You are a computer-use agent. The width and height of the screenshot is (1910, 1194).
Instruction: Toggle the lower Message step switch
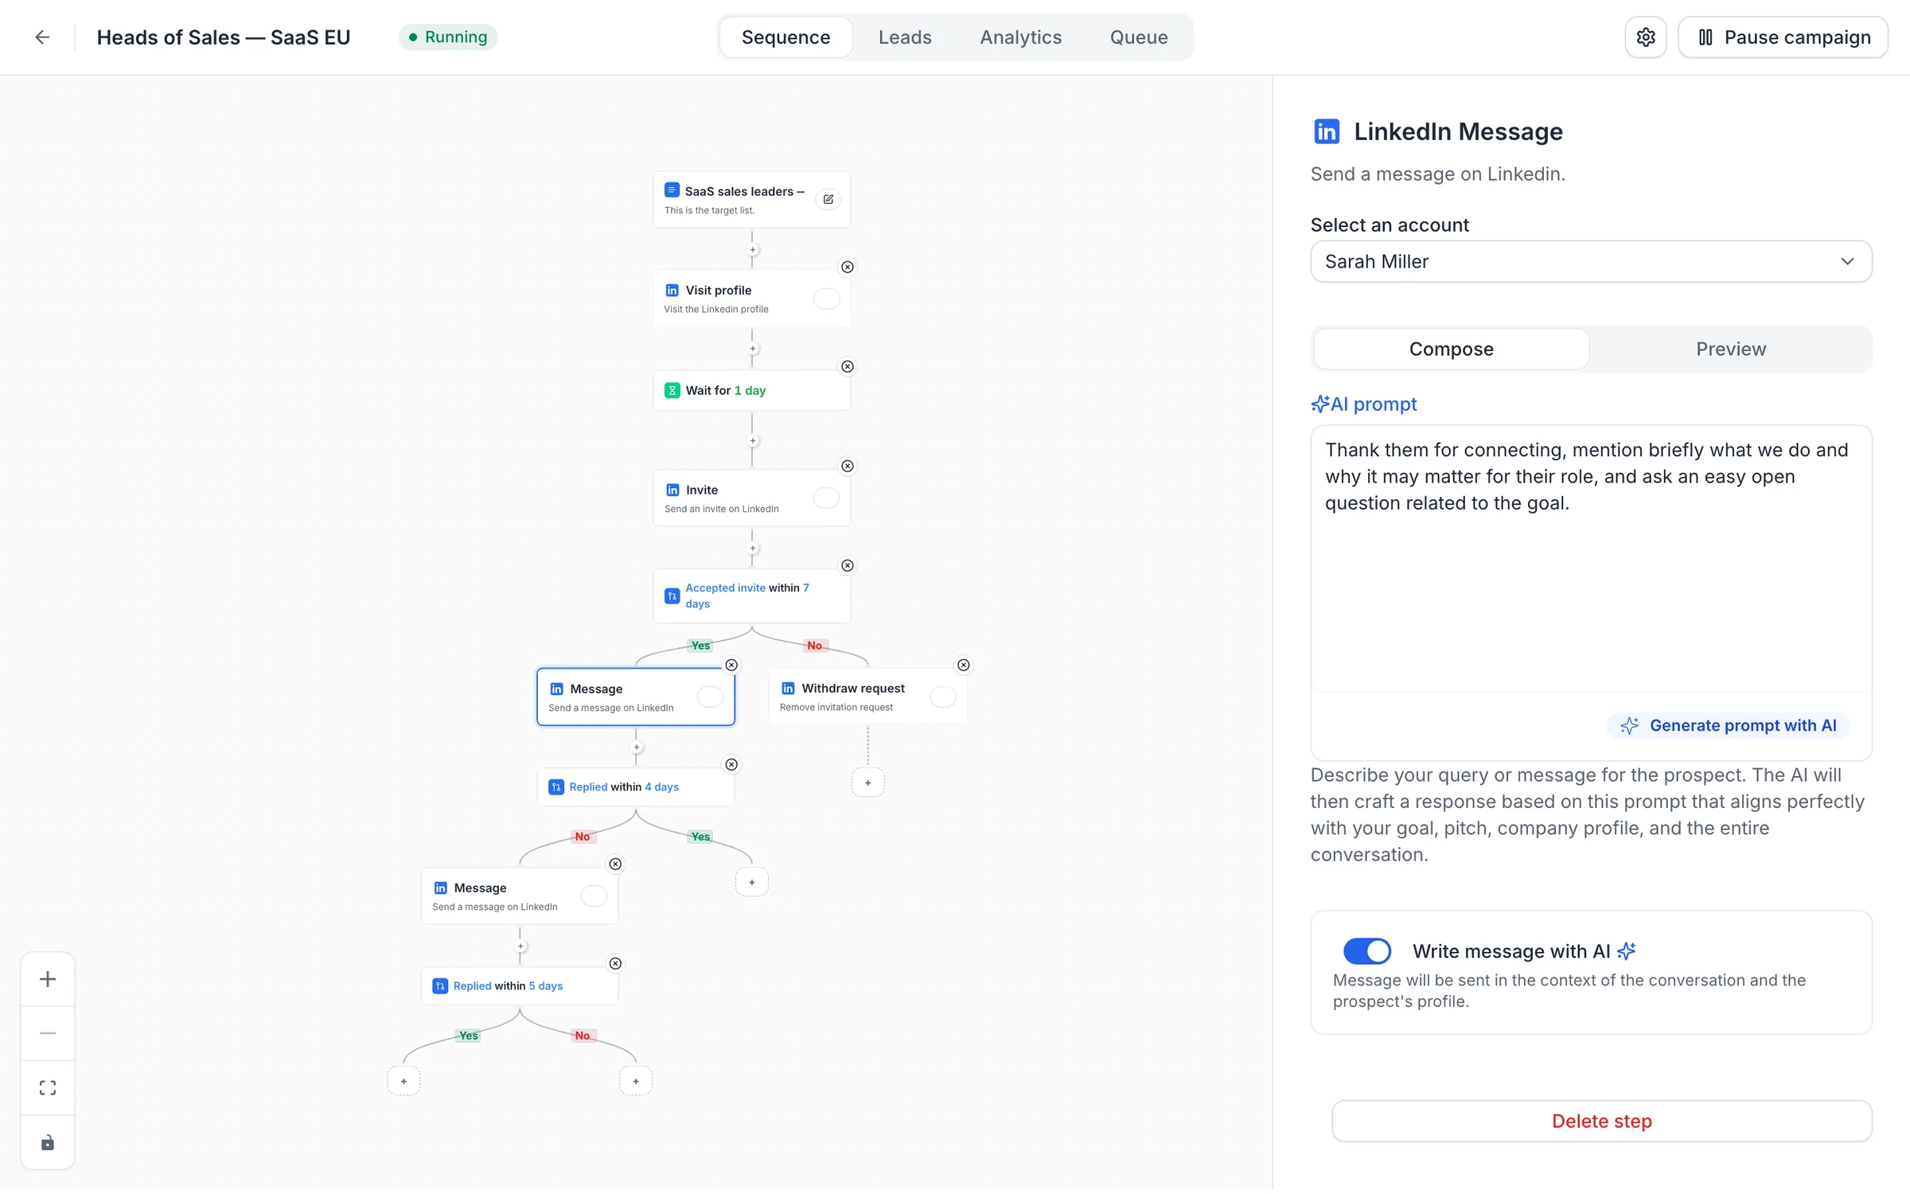pyautogui.click(x=594, y=896)
